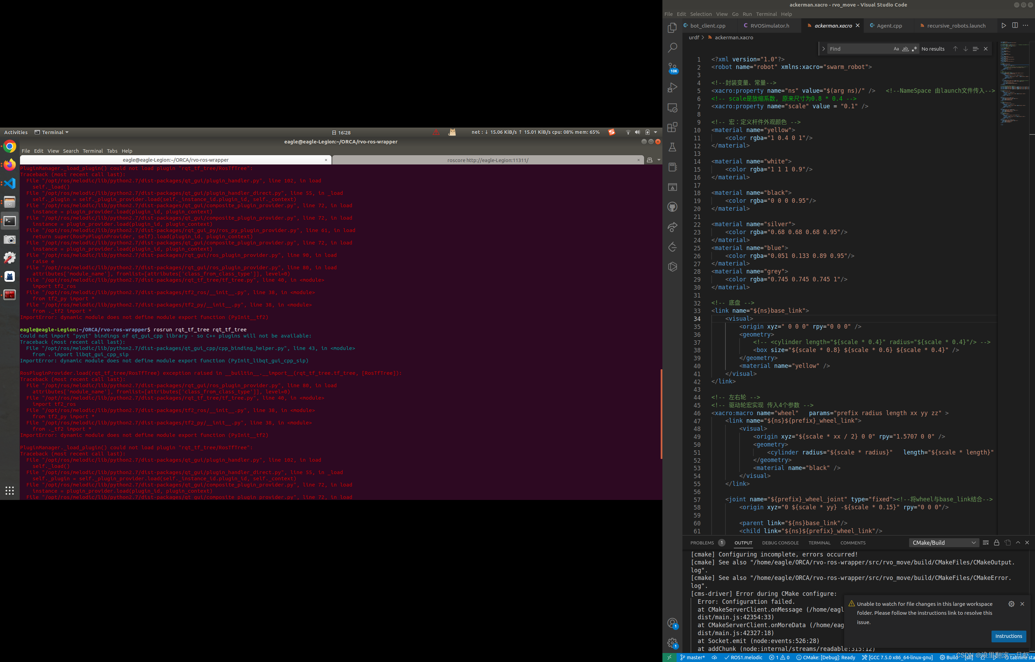Open the system status menu arrow
This screenshot has width=1035, height=662.
click(655, 132)
